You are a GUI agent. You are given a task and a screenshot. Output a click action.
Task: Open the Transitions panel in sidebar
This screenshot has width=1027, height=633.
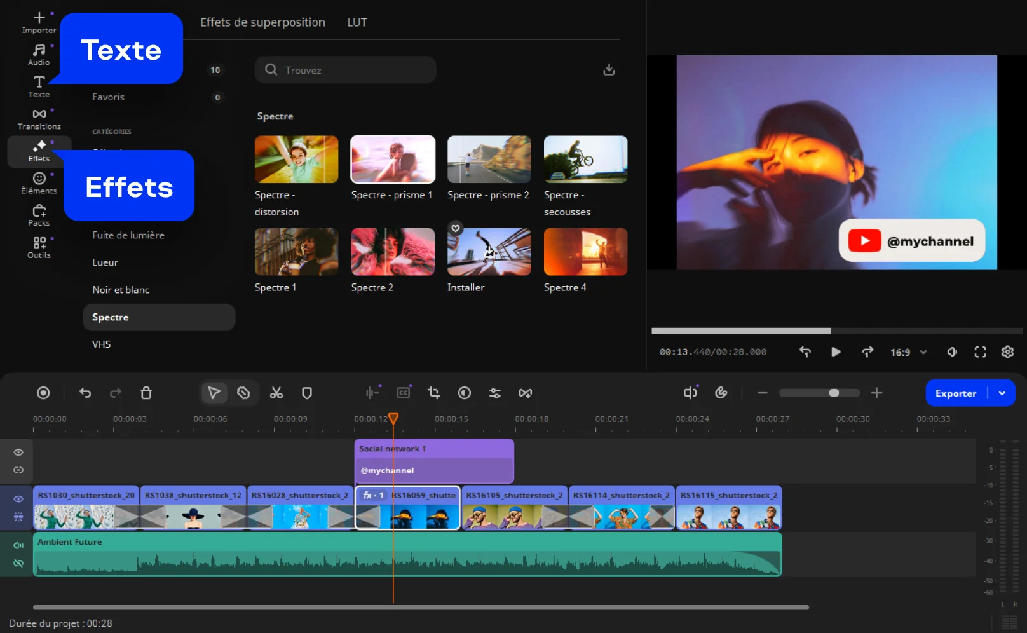coord(39,119)
